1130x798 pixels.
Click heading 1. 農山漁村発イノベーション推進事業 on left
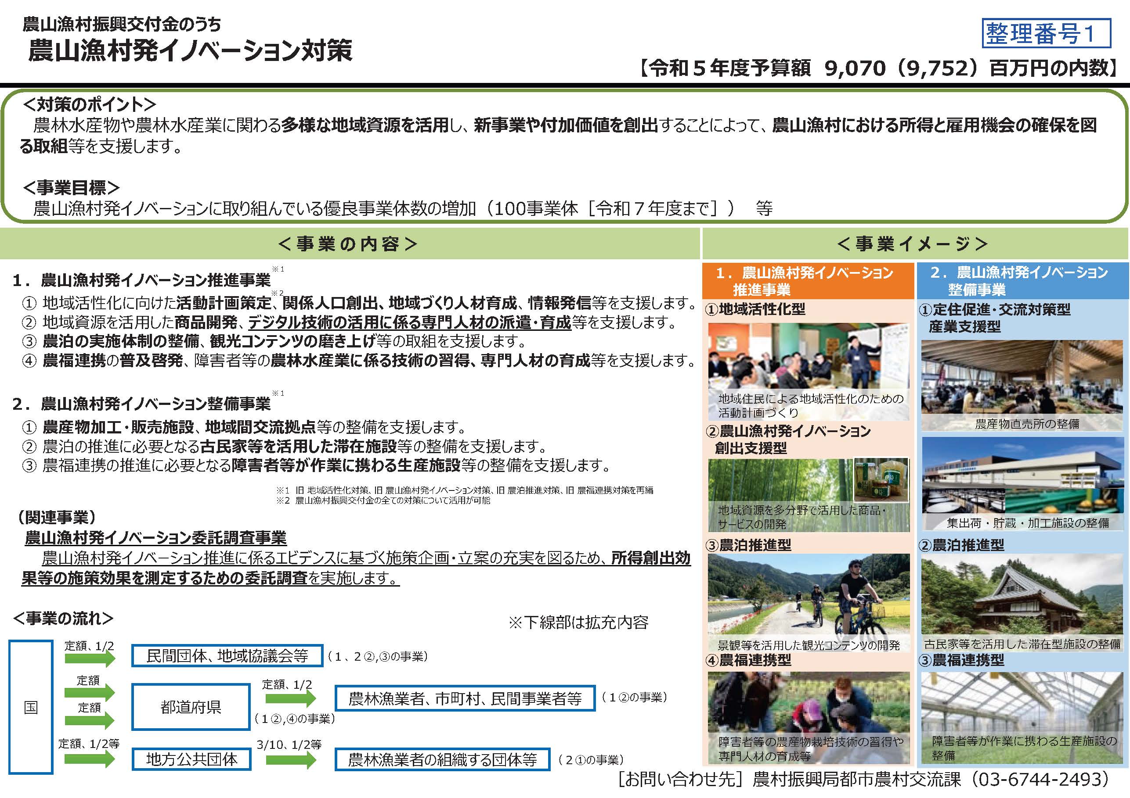[x=142, y=280]
